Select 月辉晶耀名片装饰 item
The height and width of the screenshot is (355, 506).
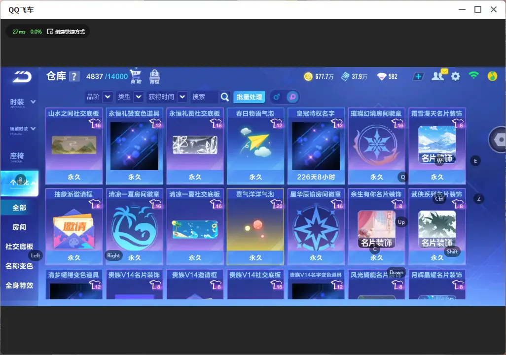click(x=437, y=284)
